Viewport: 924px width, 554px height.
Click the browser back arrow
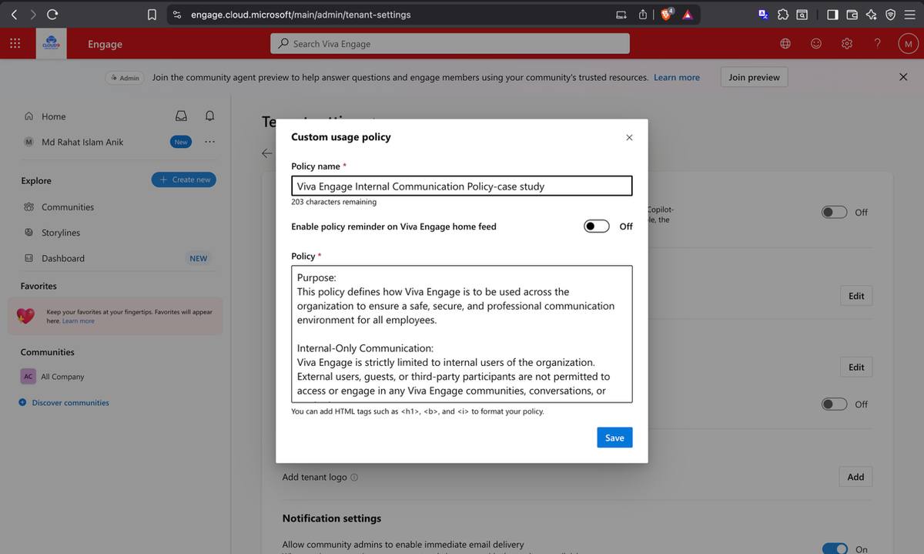(x=14, y=14)
